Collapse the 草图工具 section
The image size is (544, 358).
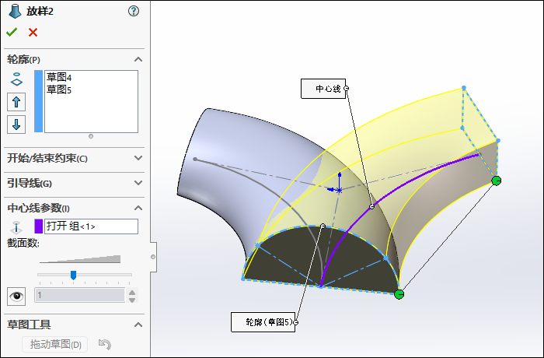point(138,325)
